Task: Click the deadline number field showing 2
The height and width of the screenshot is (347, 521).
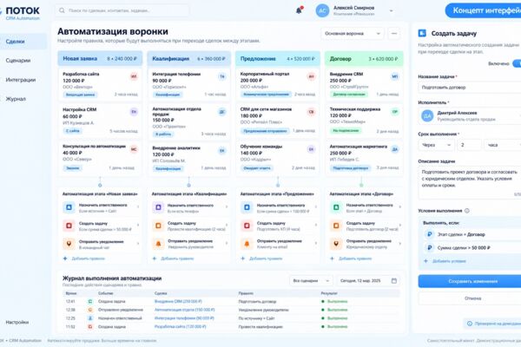Action: pos(469,145)
